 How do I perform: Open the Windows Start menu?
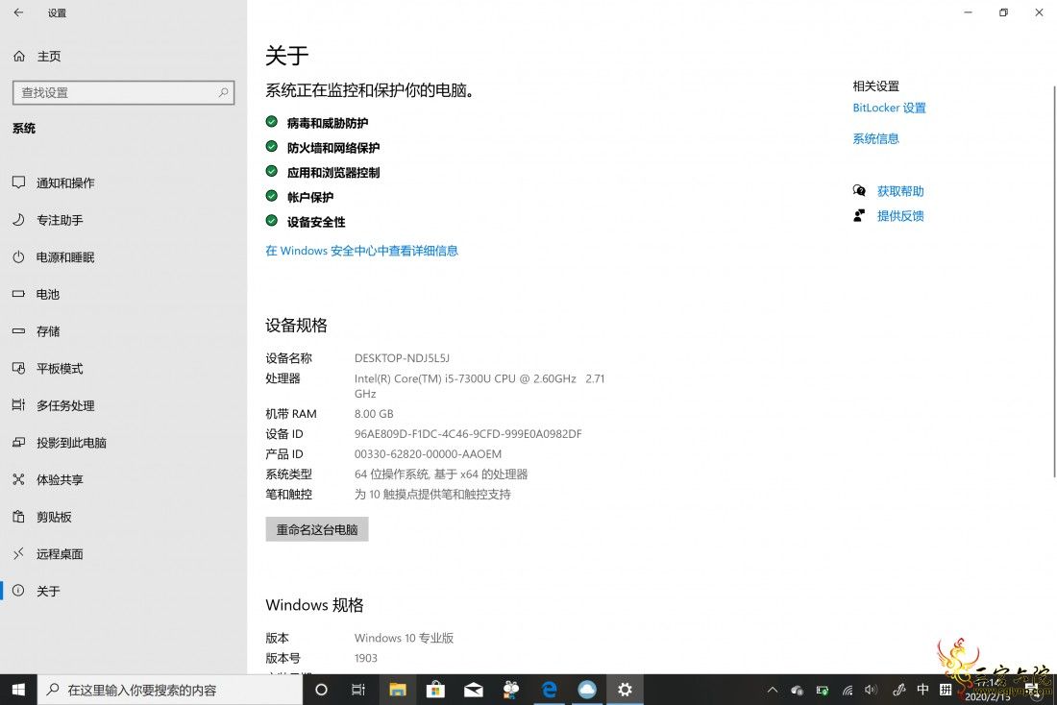(18, 690)
